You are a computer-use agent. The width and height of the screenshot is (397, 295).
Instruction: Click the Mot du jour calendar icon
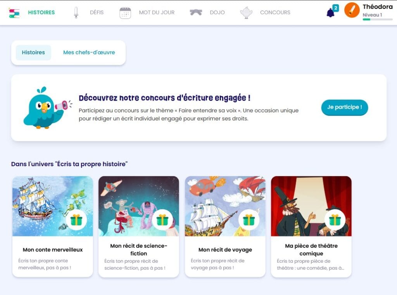(125, 13)
